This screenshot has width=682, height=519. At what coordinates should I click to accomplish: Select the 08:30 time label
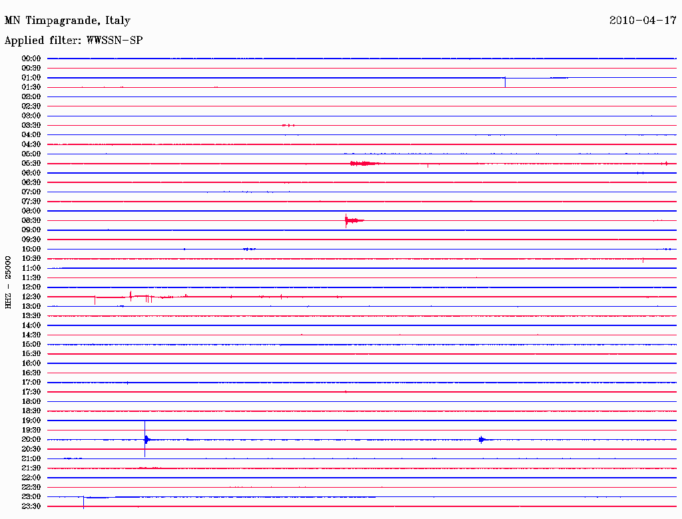click(31, 220)
